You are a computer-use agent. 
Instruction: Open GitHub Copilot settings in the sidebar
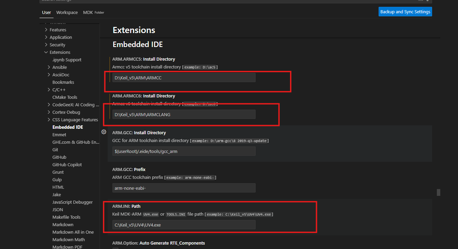point(67,165)
